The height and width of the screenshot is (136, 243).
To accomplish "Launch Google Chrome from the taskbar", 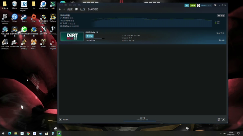I will point(28,133).
